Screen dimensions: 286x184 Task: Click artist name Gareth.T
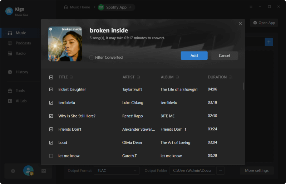pyautogui.click(x=129, y=156)
